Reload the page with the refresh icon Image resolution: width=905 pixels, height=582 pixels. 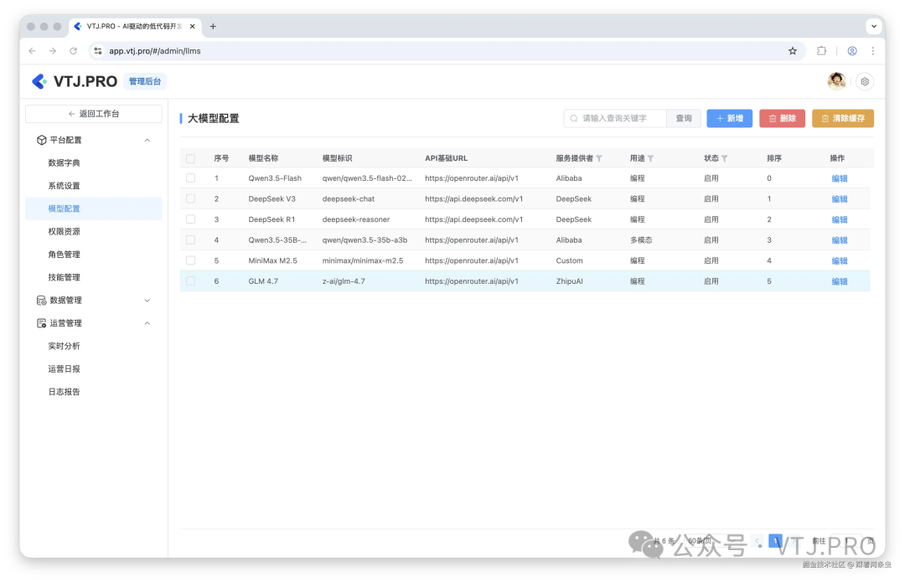pos(73,51)
